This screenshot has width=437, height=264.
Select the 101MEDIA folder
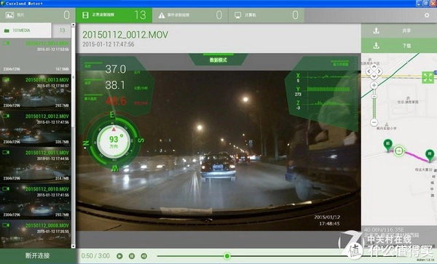click(x=25, y=31)
